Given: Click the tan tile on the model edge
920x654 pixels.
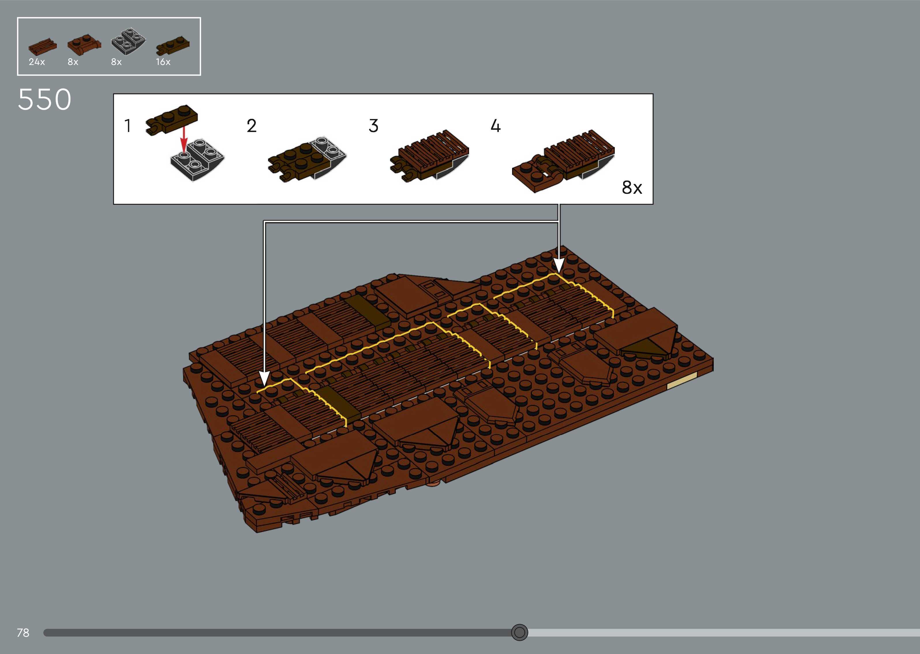Looking at the screenshot, I should coord(681,381).
